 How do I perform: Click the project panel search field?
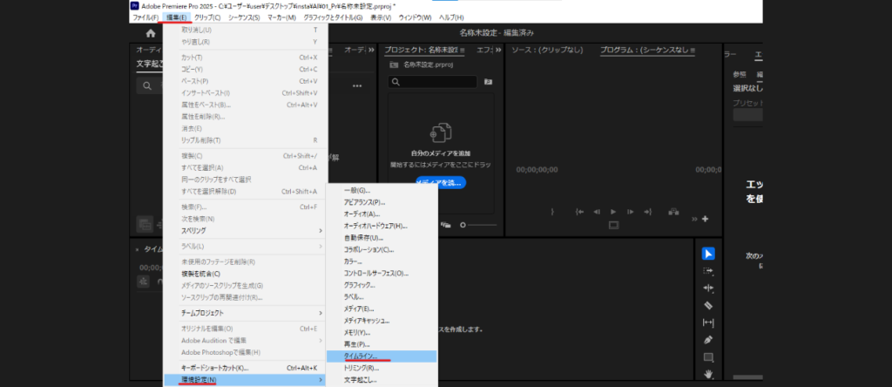[x=434, y=82]
